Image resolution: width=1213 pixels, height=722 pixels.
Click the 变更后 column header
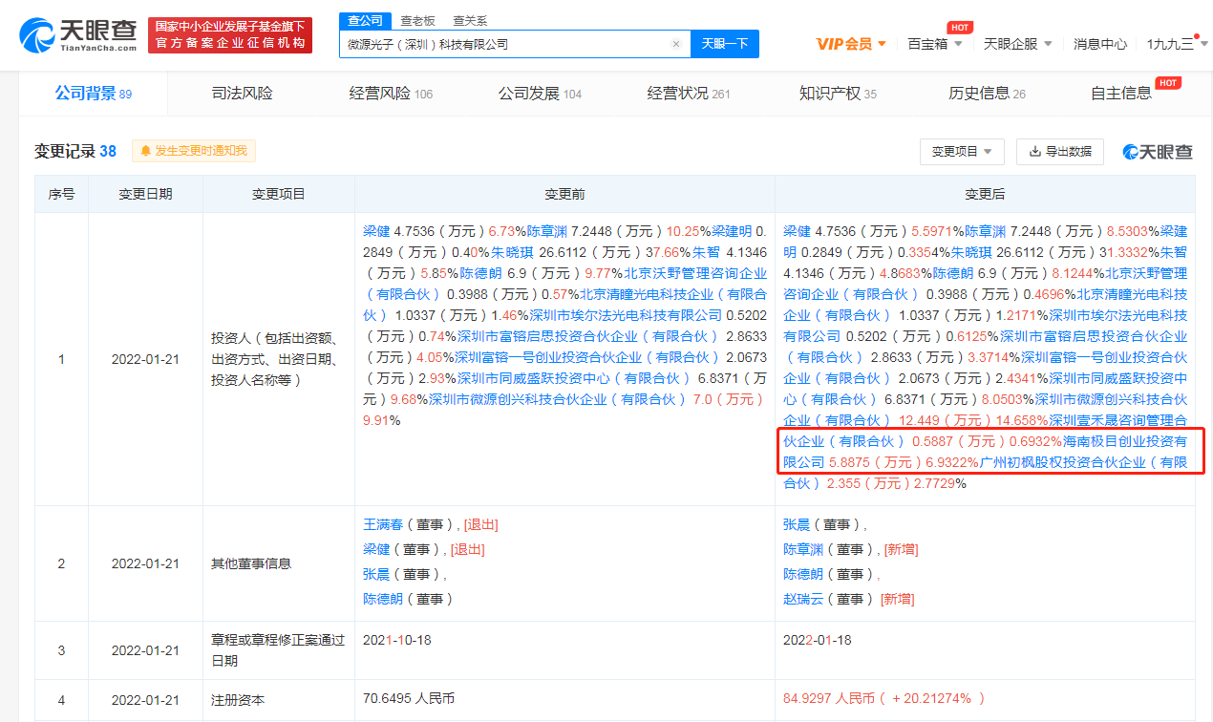coord(985,194)
